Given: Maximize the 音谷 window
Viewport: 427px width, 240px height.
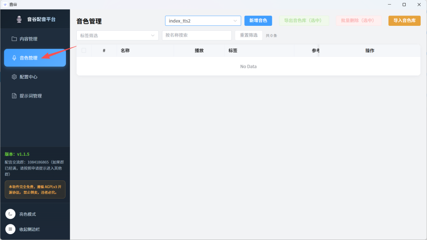Looking at the screenshot, I should tap(404, 5).
